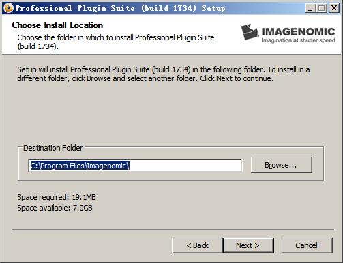This screenshot has height=263, width=343.
Task: Click the 'Imagination at shutter speed' tagline
Action: [x=298, y=40]
